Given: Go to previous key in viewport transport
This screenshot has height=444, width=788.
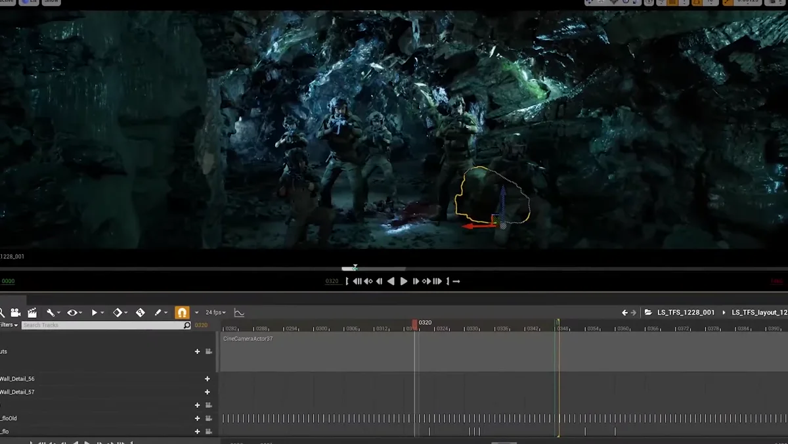Looking at the screenshot, I should pyautogui.click(x=368, y=281).
